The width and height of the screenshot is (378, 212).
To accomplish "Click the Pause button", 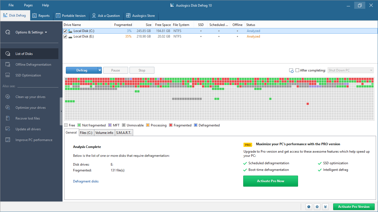I will (x=116, y=70).
